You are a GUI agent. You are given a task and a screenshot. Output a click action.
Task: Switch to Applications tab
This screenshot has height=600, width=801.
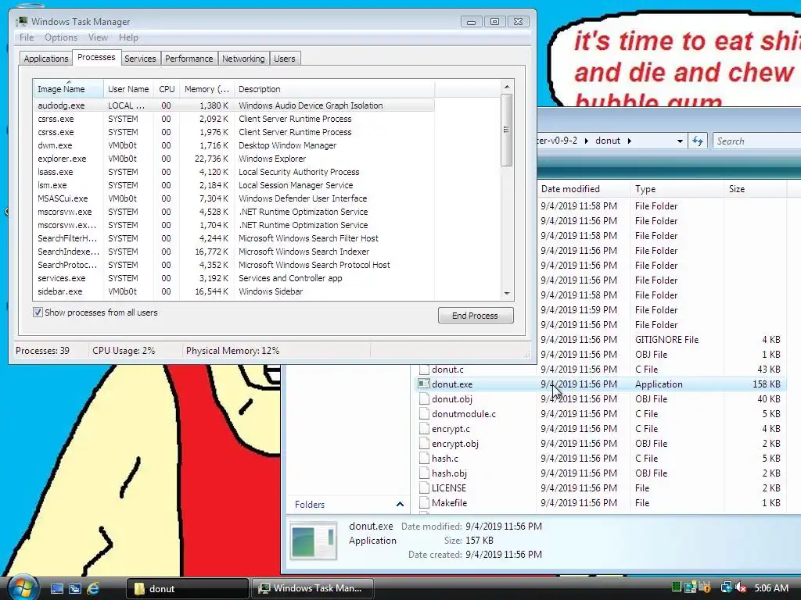point(46,59)
